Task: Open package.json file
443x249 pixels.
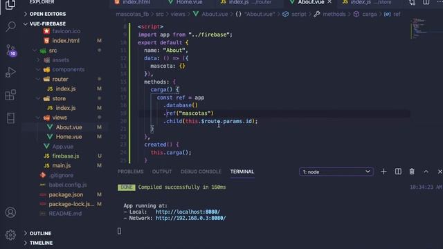Action: point(66,194)
